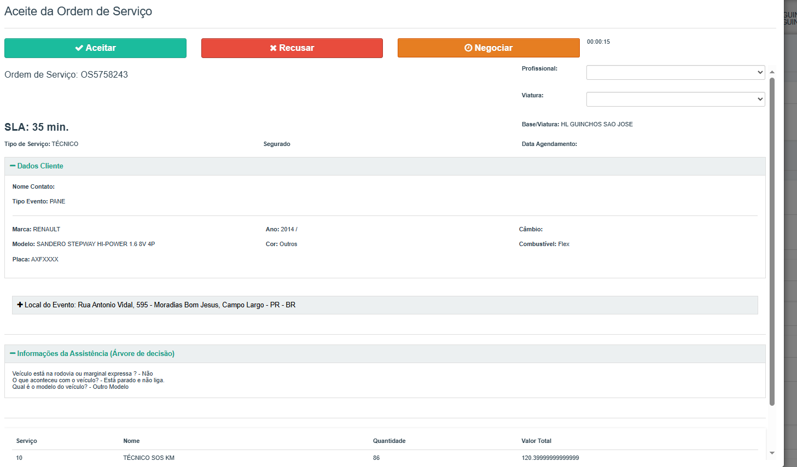Click the Dados Cliente header title
797x467 pixels.
[40, 166]
